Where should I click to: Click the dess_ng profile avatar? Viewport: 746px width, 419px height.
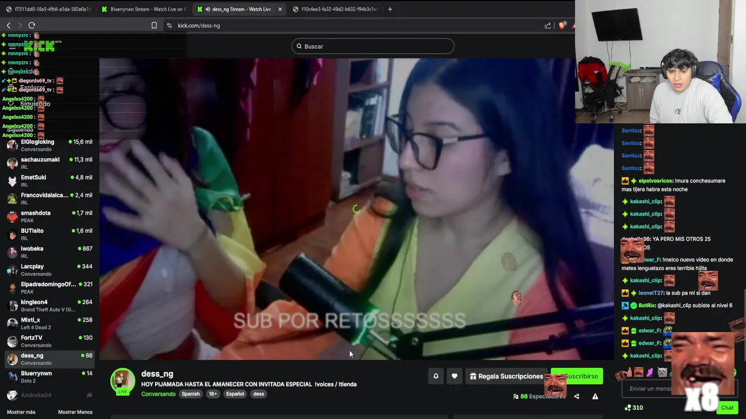pyautogui.click(x=122, y=381)
